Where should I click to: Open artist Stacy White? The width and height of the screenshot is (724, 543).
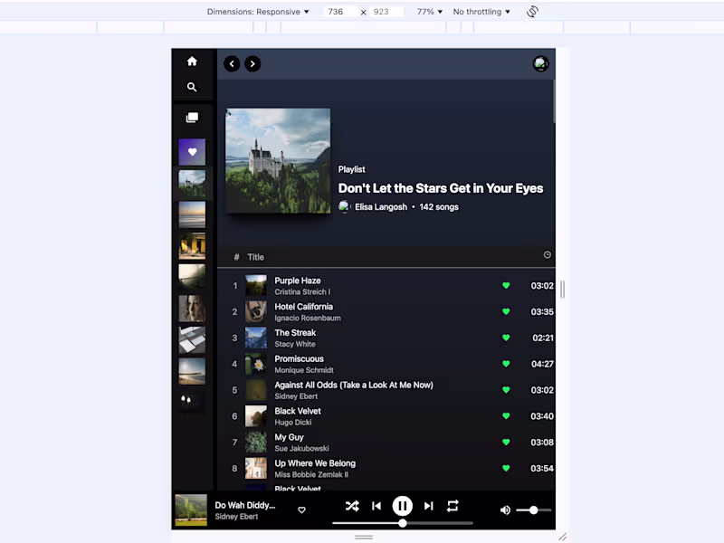[295, 344]
